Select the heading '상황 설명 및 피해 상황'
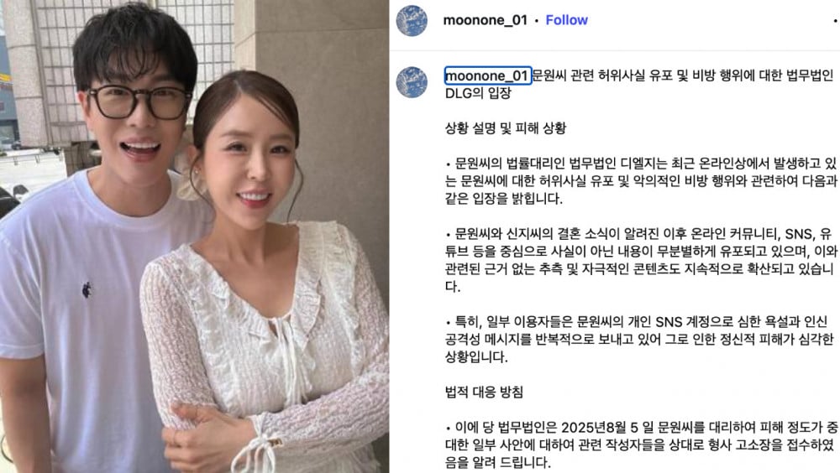 [x=506, y=128]
